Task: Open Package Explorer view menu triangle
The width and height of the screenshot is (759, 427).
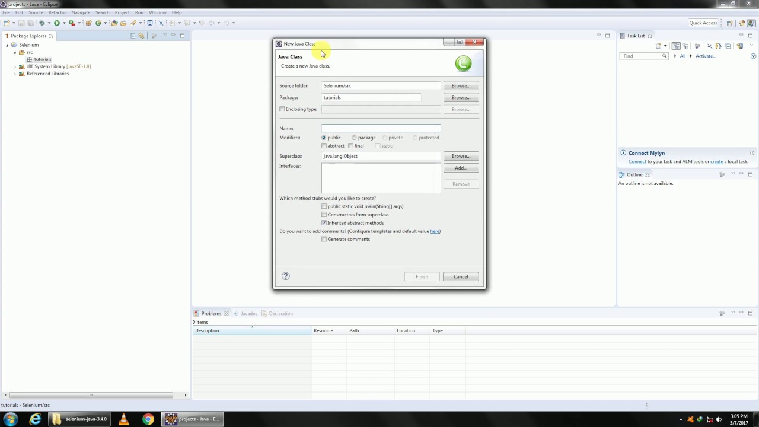Action: coord(165,35)
